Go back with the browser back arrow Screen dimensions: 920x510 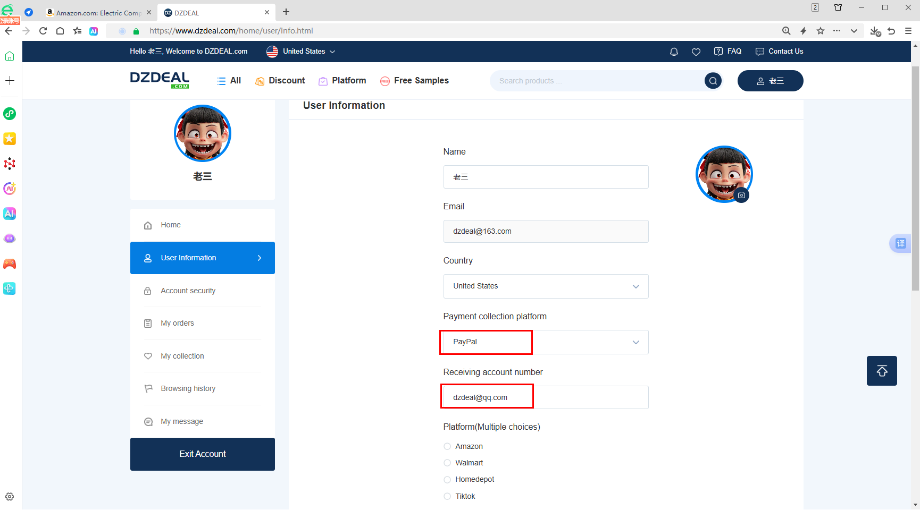click(9, 31)
